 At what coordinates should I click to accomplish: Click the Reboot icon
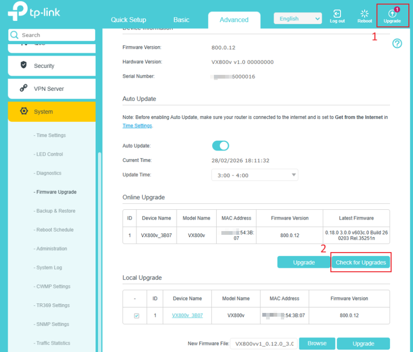[x=365, y=14]
